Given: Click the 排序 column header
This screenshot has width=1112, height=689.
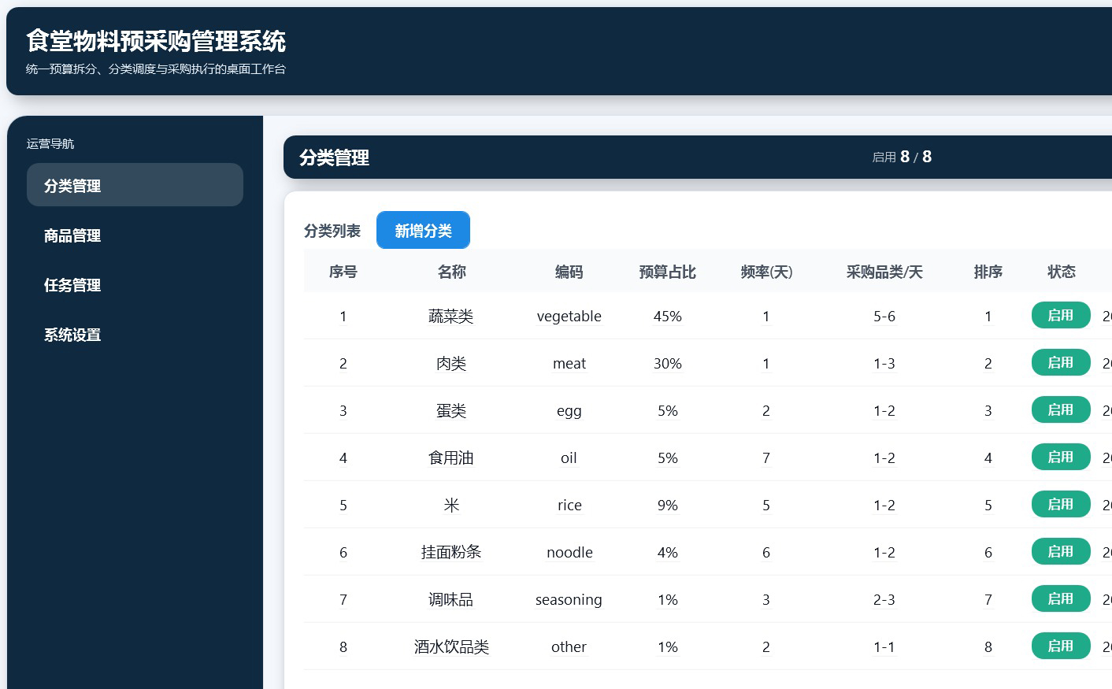Looking at the screenshot, I should tap(988, 272).
